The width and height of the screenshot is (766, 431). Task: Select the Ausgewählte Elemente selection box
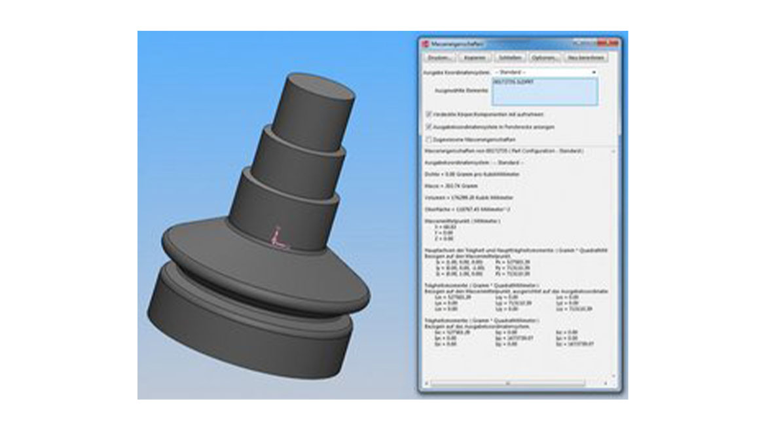pos(545,92)
